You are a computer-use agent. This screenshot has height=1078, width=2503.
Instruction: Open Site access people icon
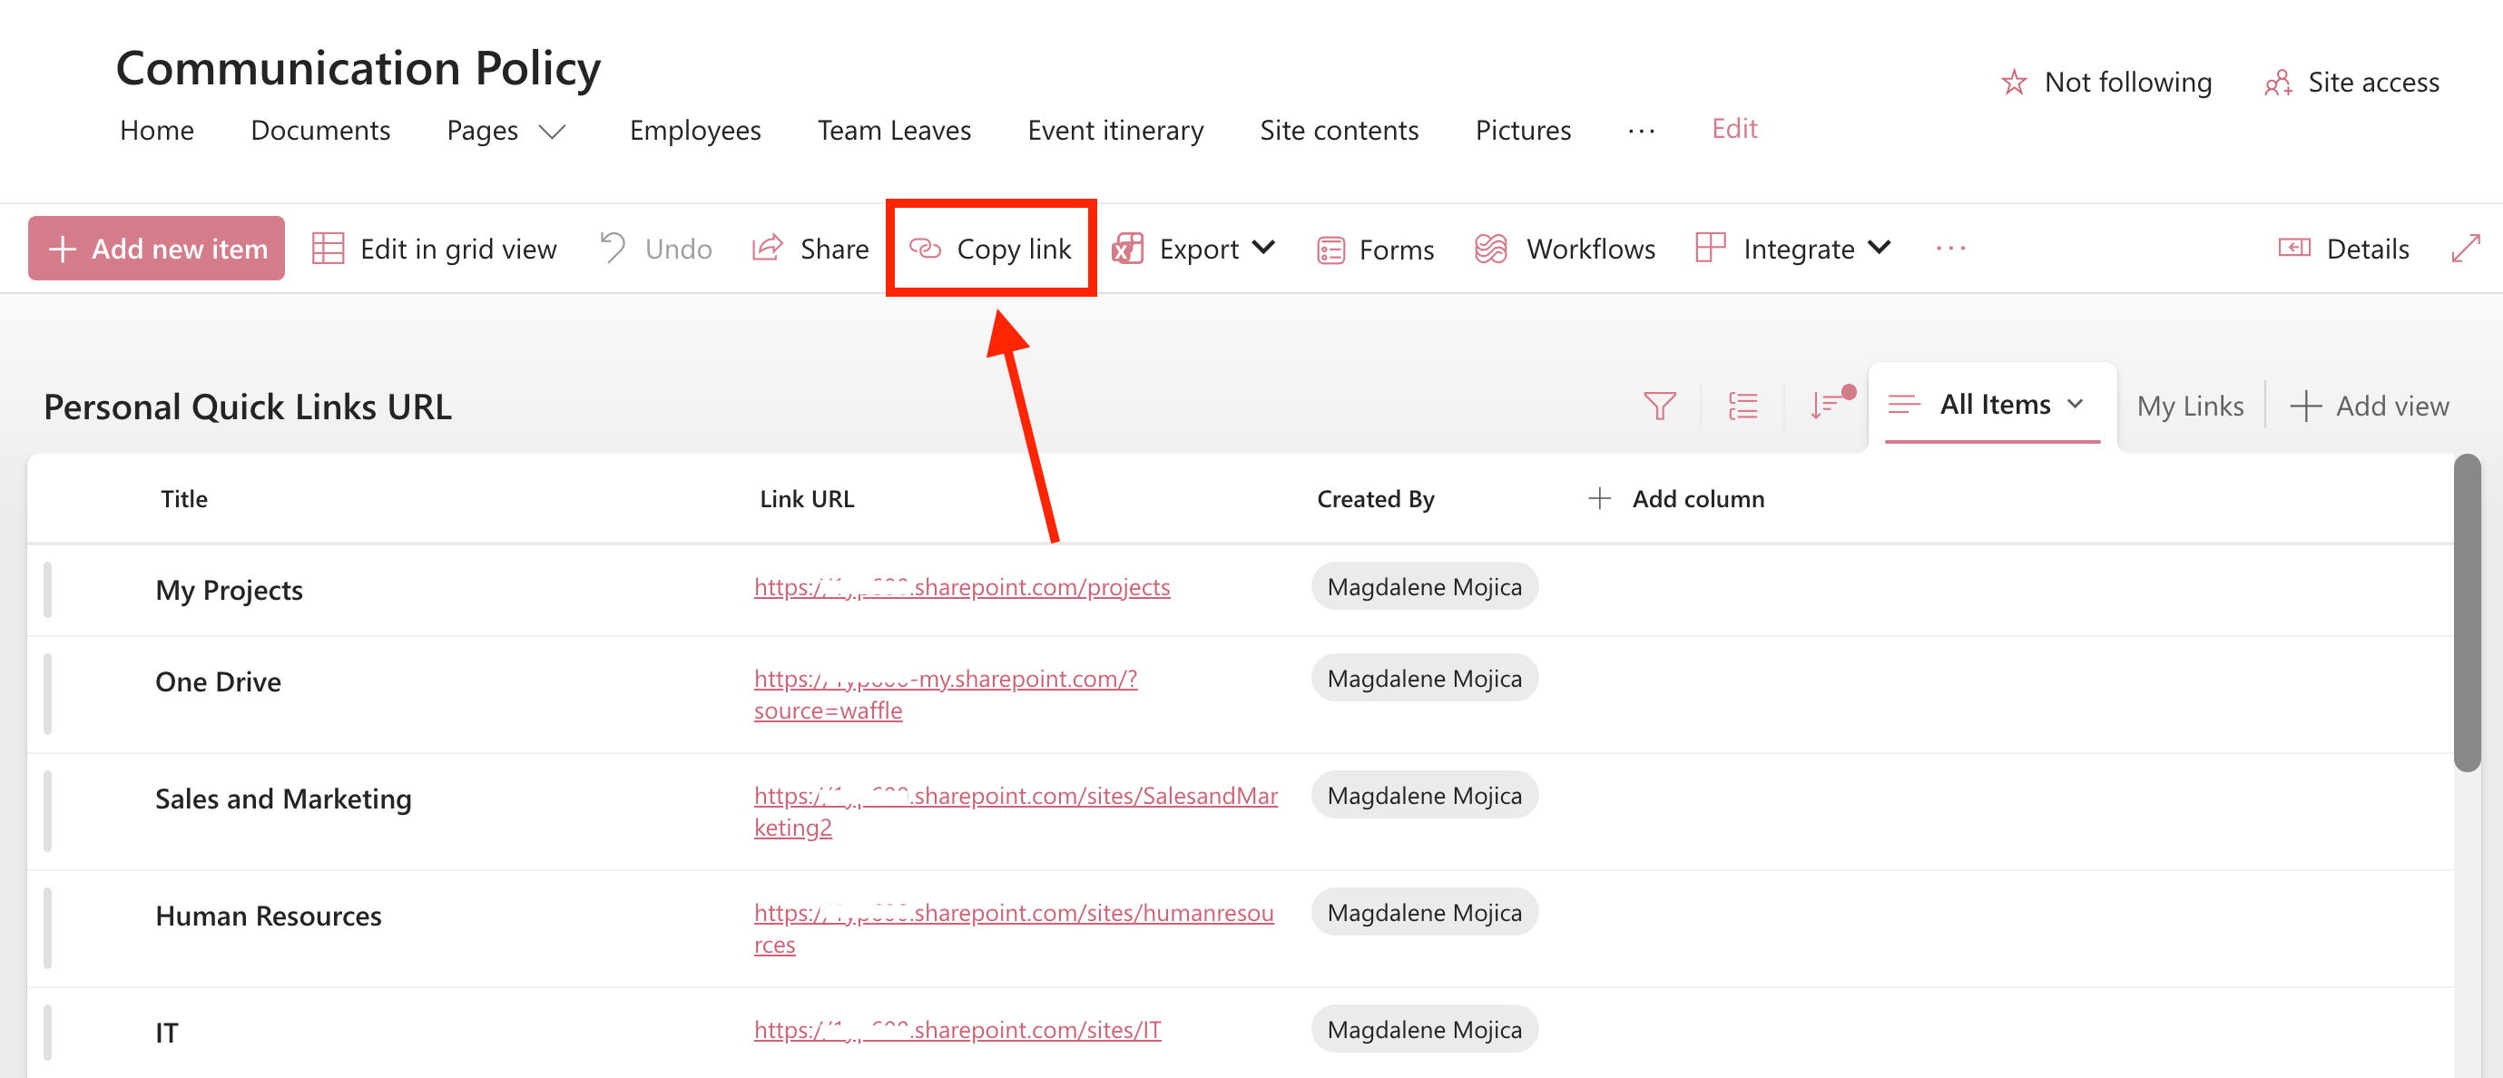(x=2279, y=83)
